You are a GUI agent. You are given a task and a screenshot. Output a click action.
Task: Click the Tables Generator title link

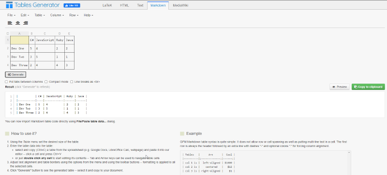(37, 5)
